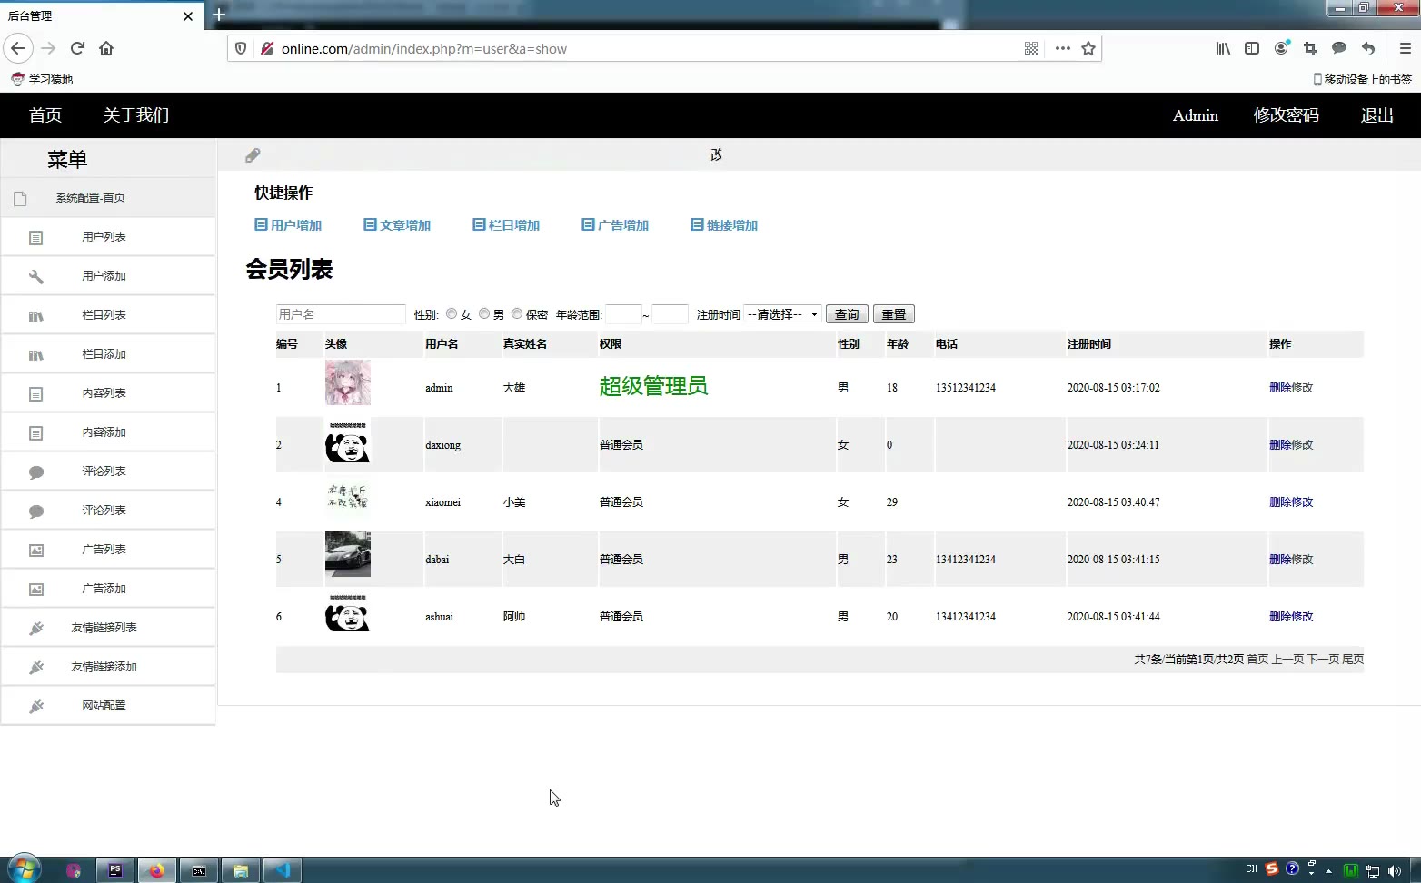The width and height of the screenshot is (1421, 883).
Task: Click inside the 用户名 search field
Action: point(341,313)
